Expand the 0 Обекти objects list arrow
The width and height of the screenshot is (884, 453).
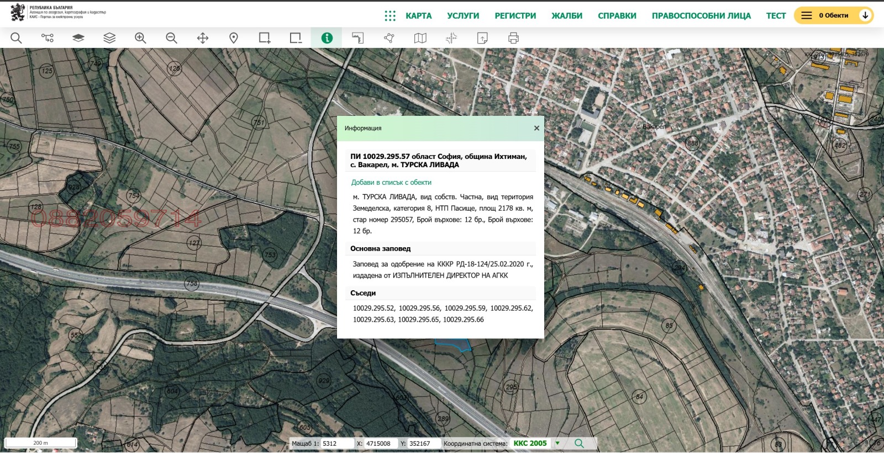(x=865, y=15)
